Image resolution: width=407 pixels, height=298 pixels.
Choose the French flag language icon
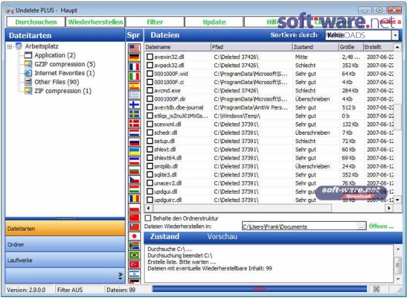pos(134,67)
